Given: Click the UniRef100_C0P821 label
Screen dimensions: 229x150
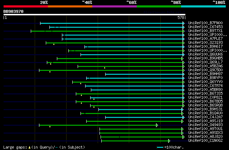Looking at the screenshot, I should (205, 98).
